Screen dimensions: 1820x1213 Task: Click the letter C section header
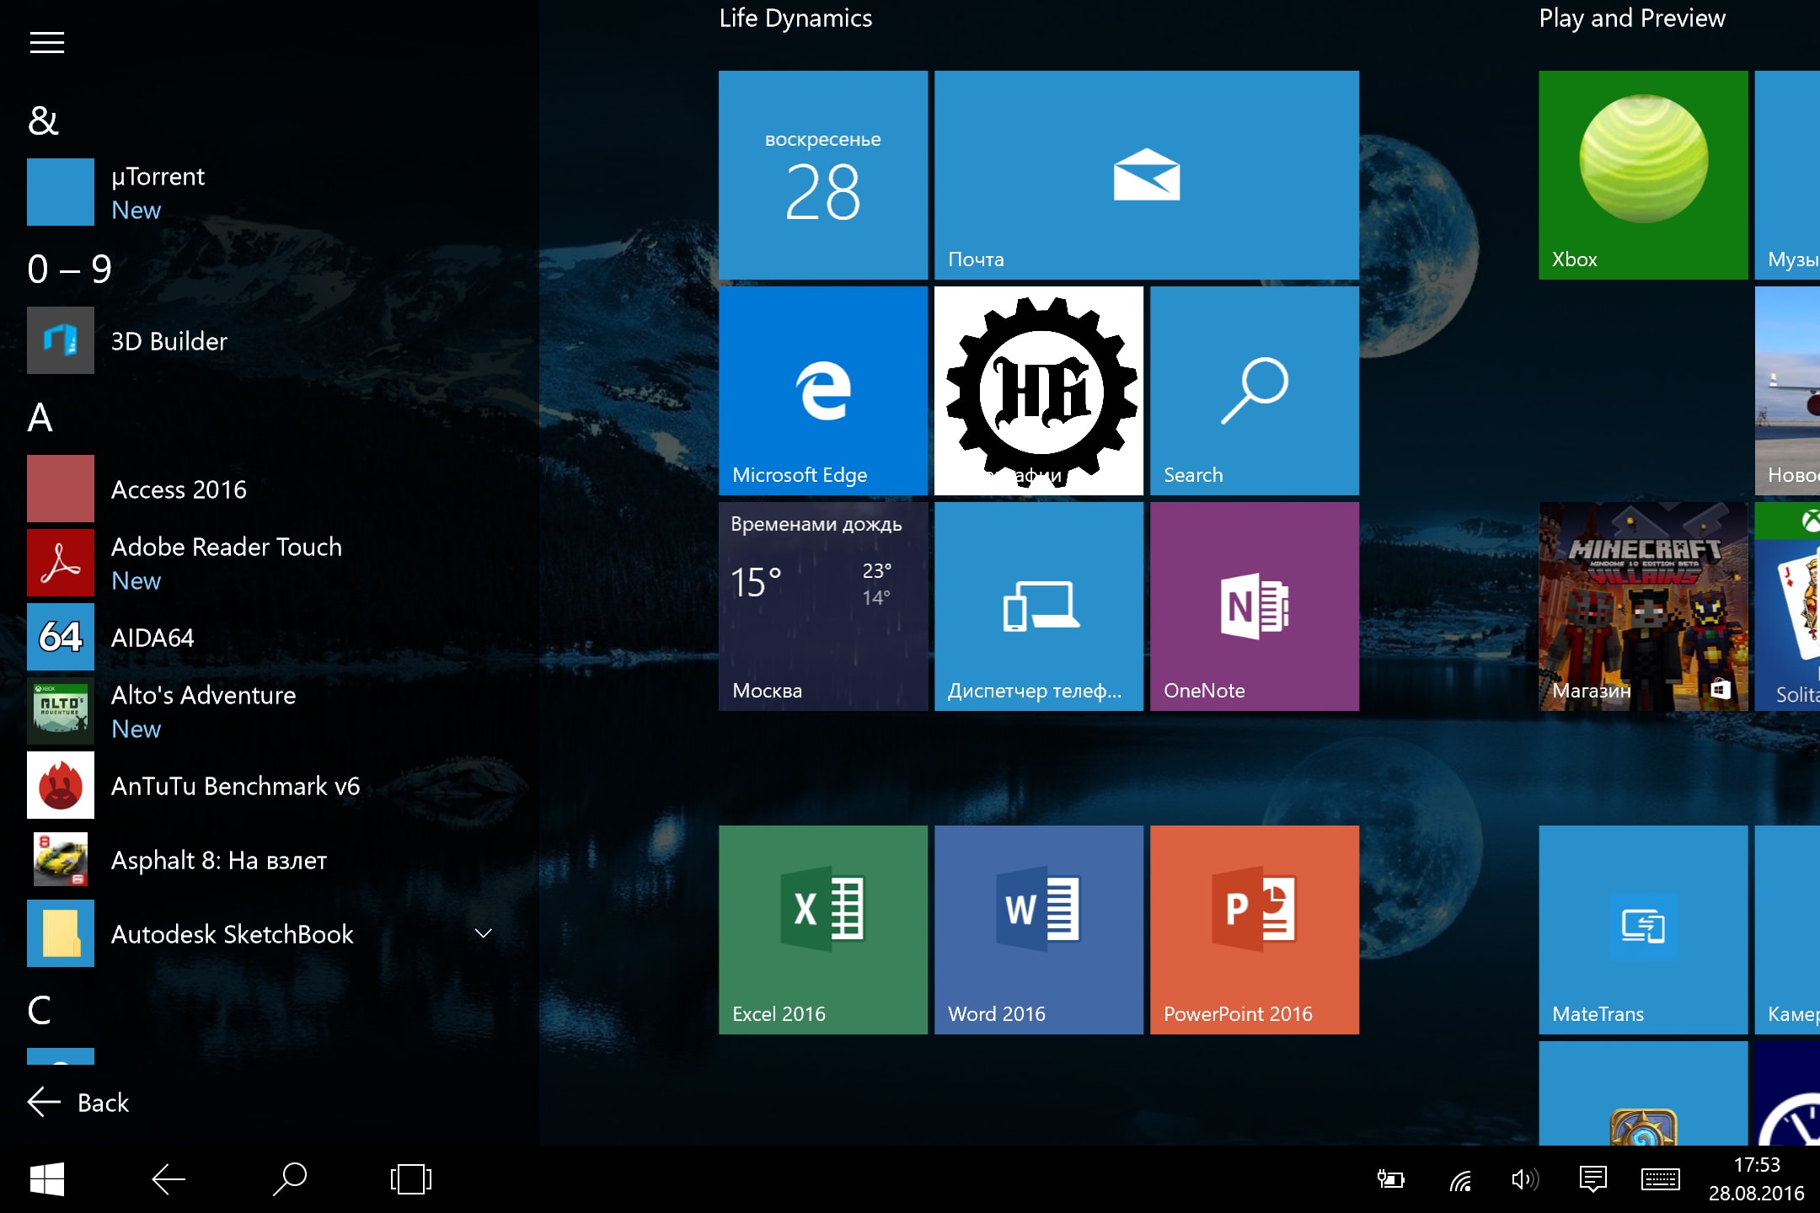click(x=40, y=1010)
